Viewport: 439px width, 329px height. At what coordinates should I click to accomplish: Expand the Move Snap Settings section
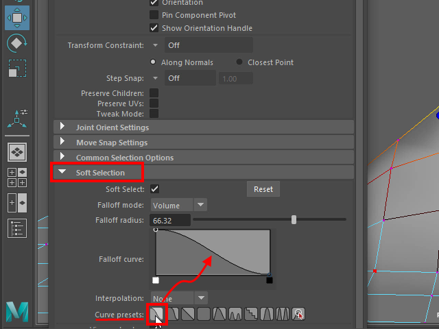(63, 143)
